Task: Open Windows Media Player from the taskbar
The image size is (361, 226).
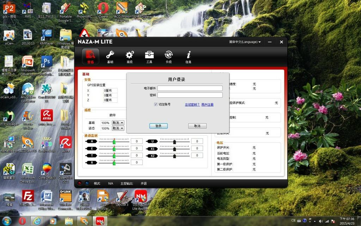Action: 53,221
